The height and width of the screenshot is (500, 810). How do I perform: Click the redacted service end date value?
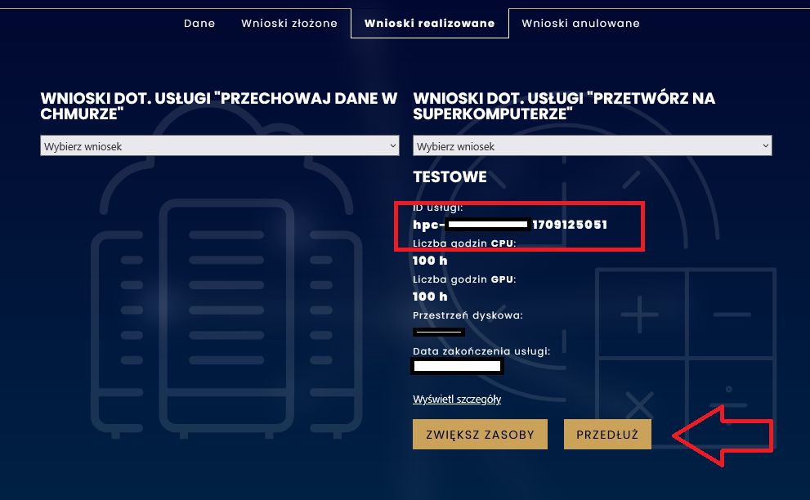pyautogui.click(x=457, y=366)
